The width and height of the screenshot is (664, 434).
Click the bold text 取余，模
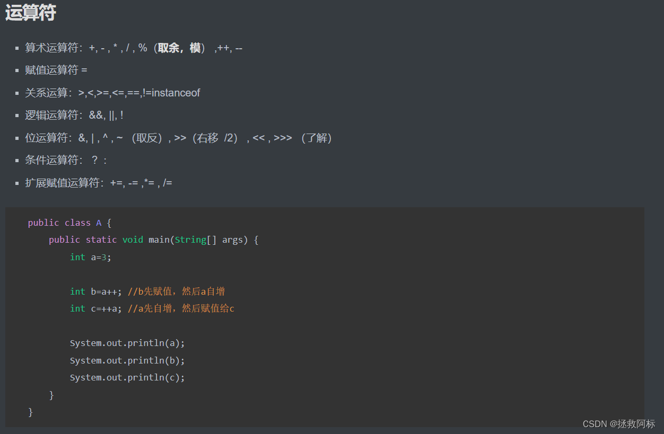(x=179, y=48)
